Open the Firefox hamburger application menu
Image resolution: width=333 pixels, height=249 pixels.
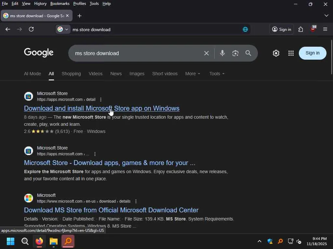[325, 29]
